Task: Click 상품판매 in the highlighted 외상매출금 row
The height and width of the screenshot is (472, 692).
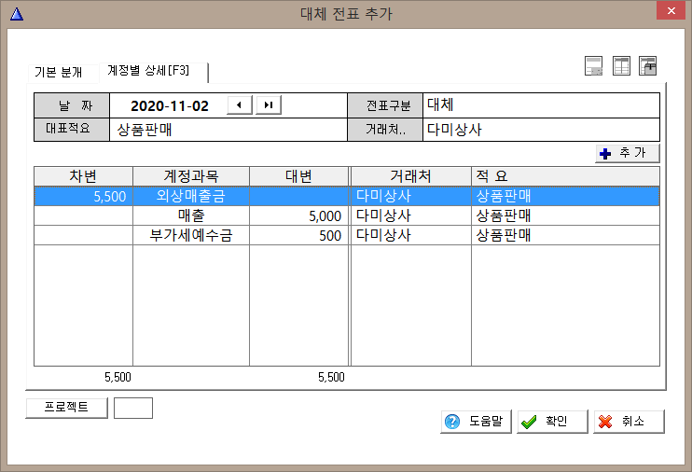Action: coord(565,196)
